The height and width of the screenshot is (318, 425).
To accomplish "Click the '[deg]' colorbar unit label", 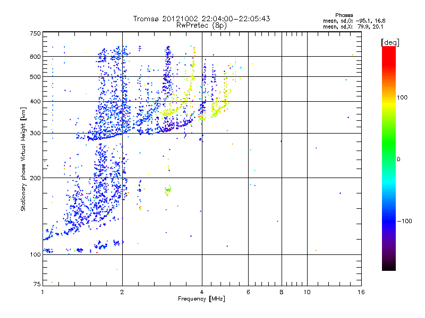I will click(x=390, y=42).
